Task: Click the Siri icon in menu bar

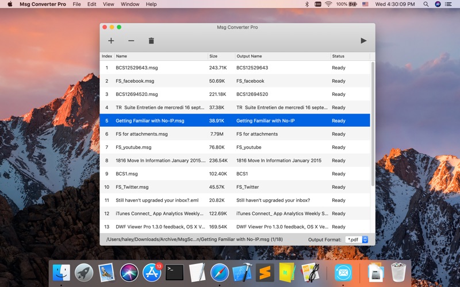Action: click(x=438, y=4)
